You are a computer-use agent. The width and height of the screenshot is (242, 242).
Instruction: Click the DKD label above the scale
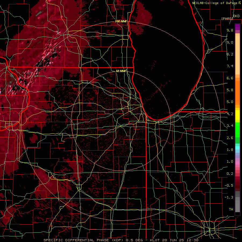(236, 16)
